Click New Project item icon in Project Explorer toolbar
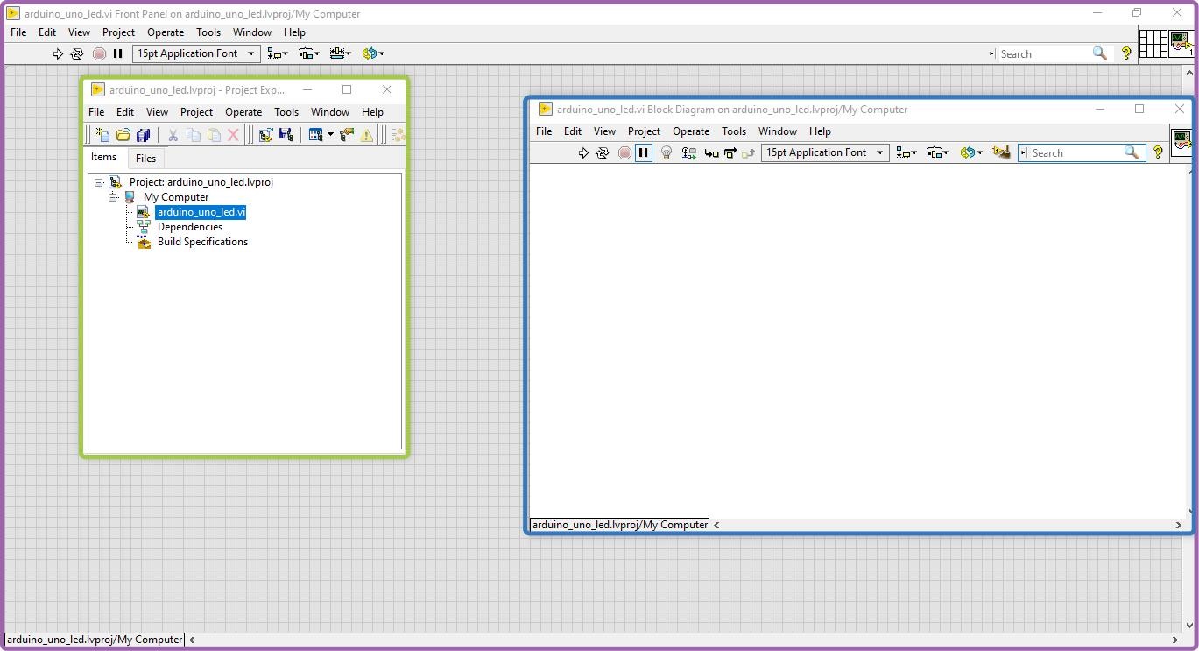Viewport: 1199px width, 651px height. click(102, 135)
